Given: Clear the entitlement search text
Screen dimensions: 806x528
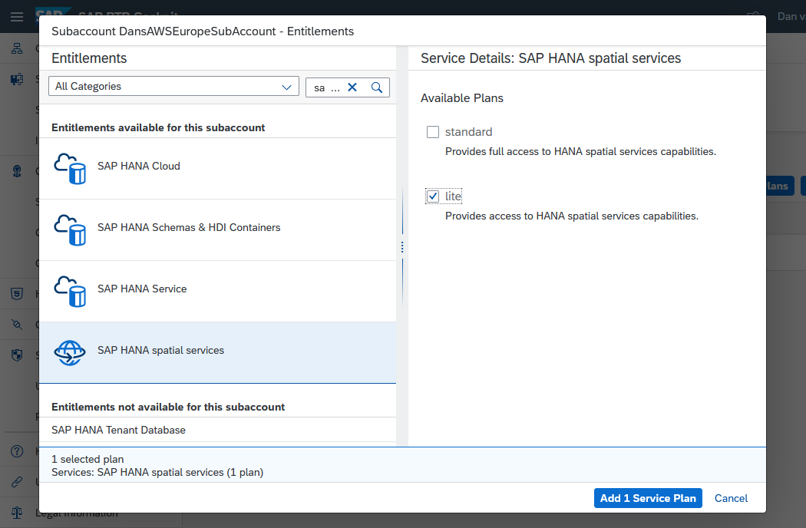Looking at the screenshot, I should click(x=352, y=87).
